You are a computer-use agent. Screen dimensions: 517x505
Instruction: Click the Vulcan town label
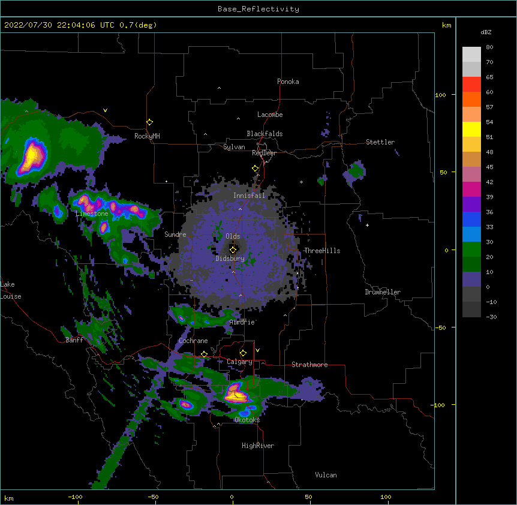click(x=326, y=475)
